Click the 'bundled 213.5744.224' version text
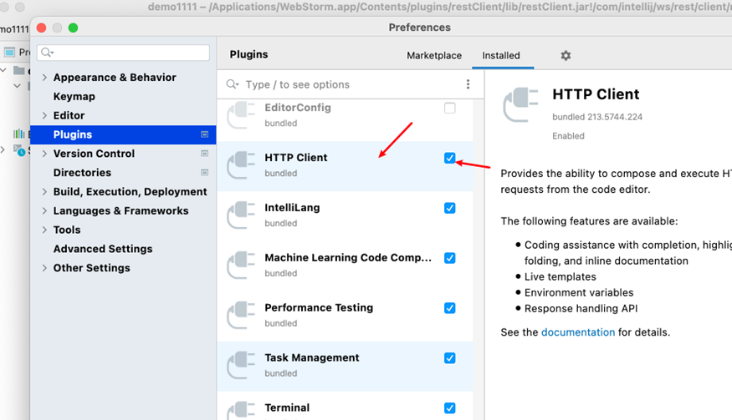 (x=597, y=117)
